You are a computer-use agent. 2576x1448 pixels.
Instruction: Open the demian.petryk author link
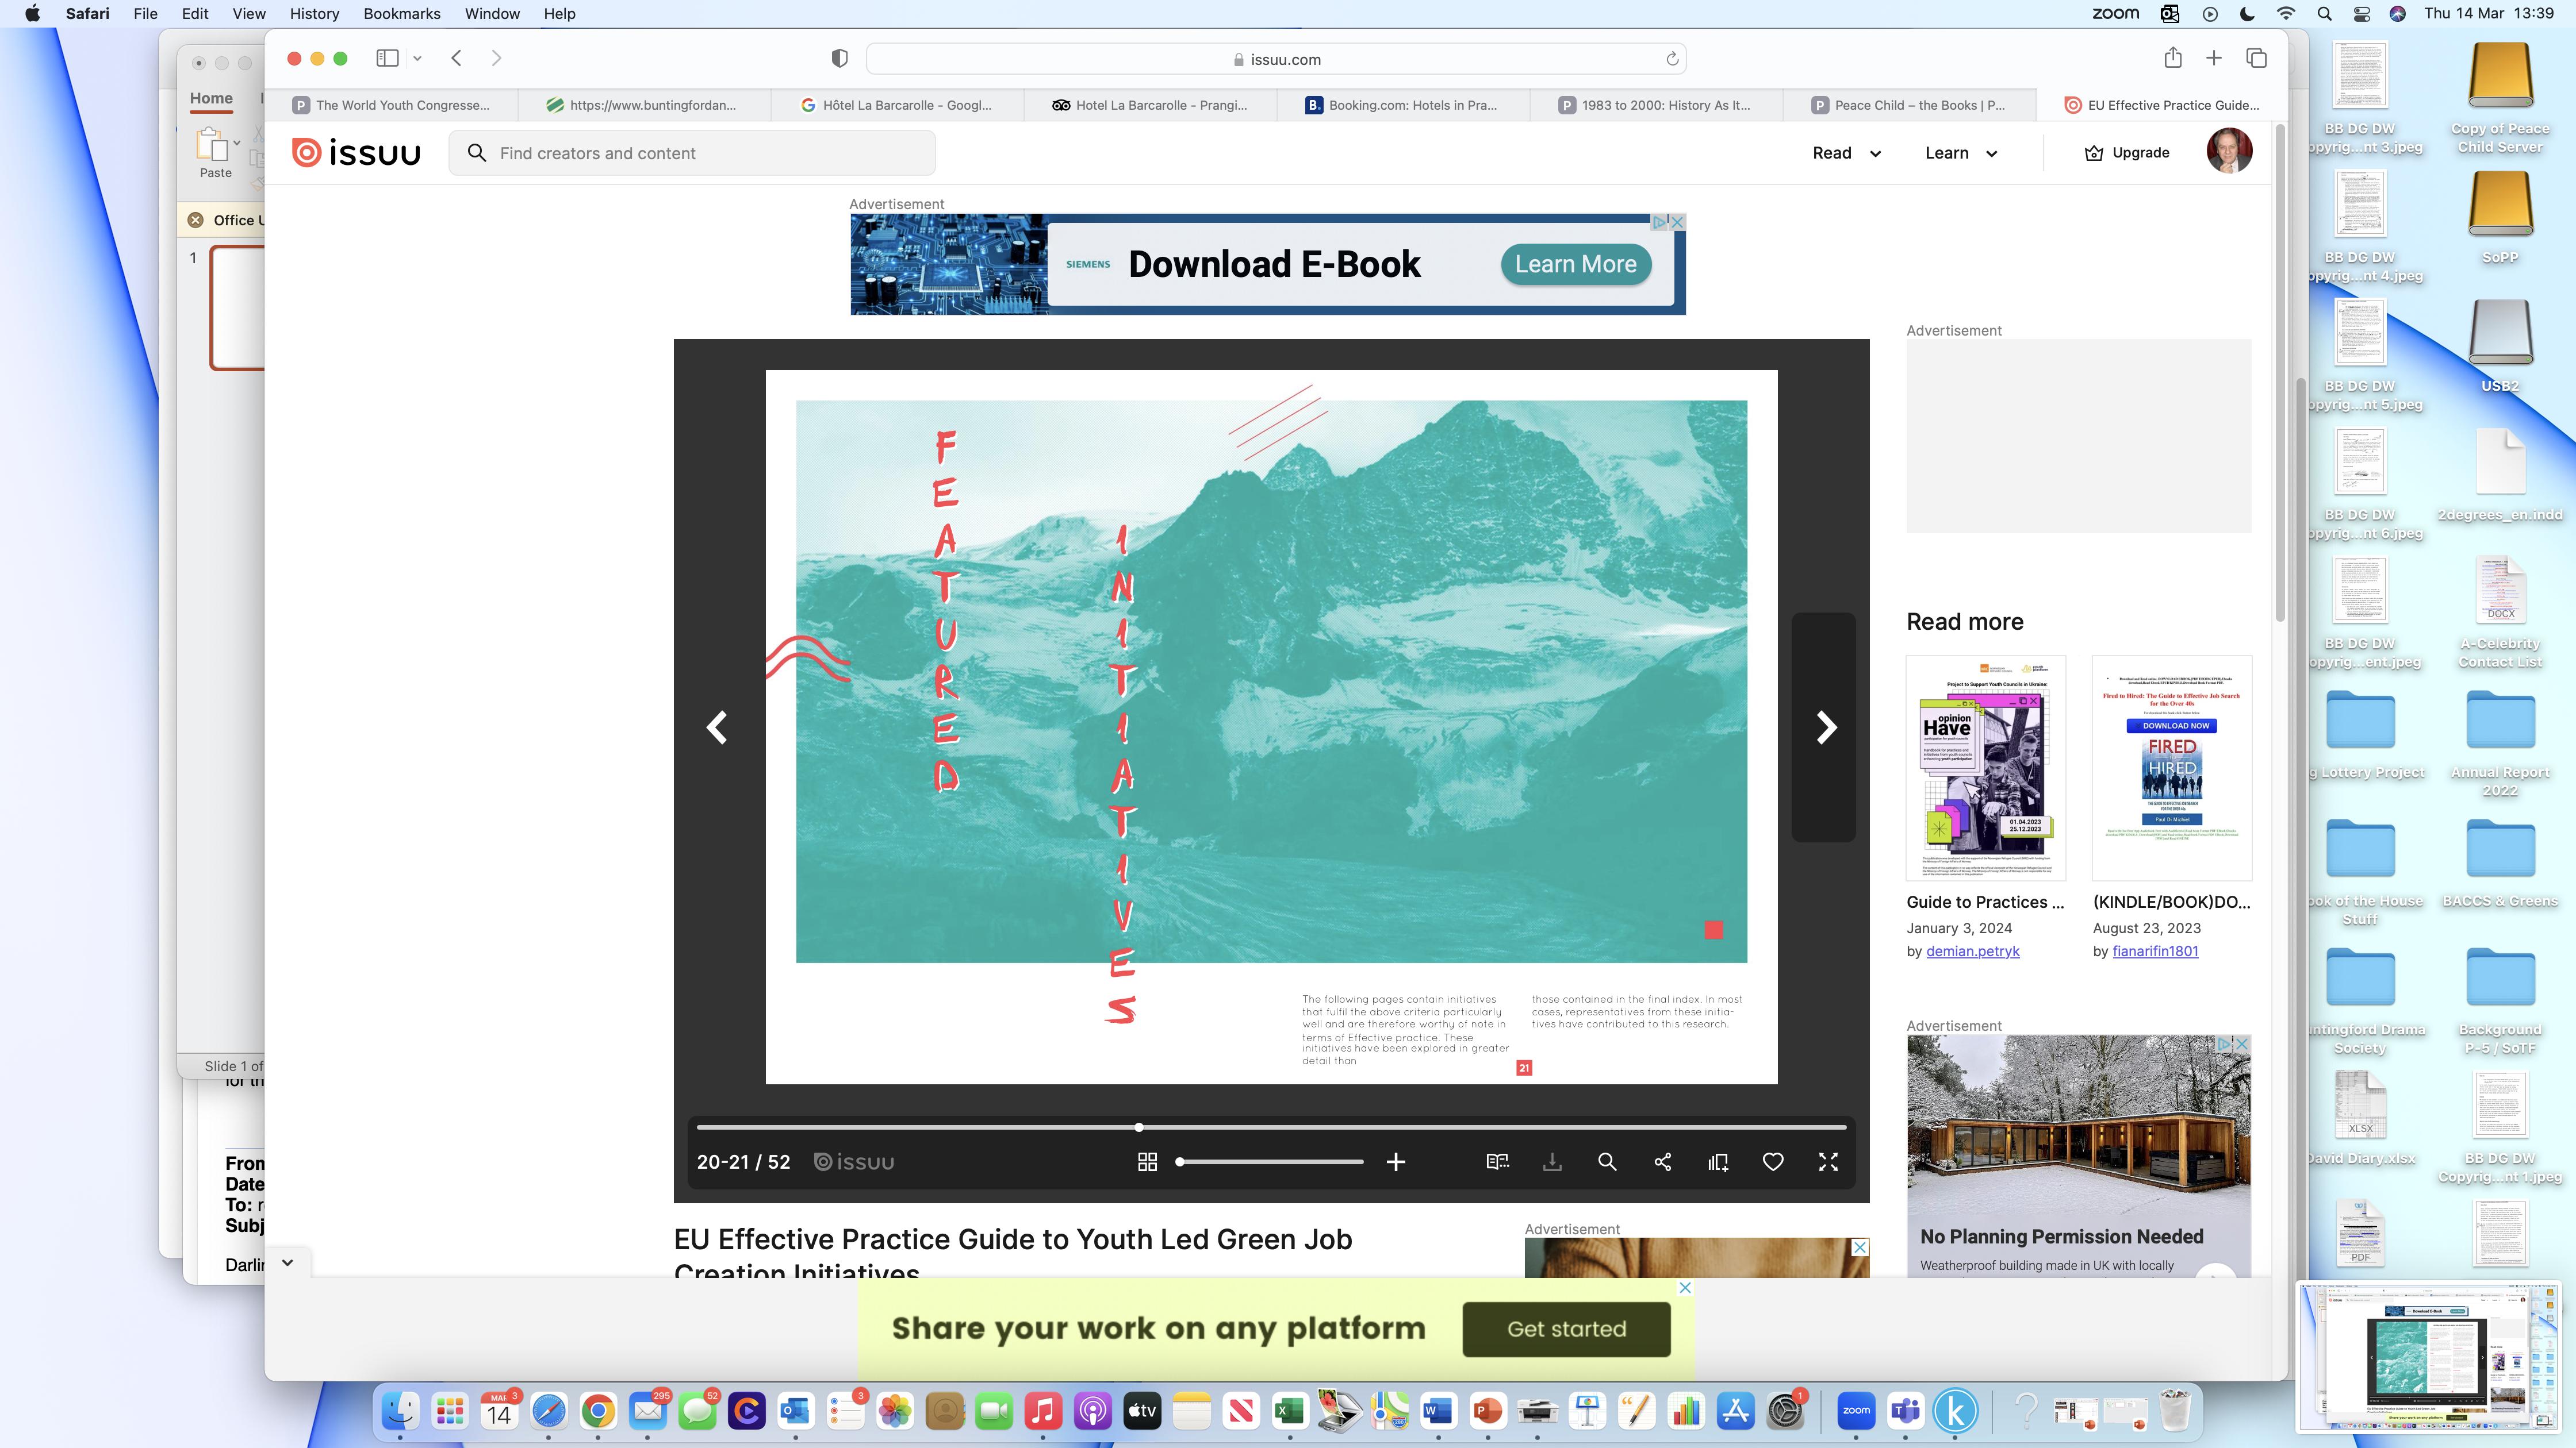(1972, 952)
